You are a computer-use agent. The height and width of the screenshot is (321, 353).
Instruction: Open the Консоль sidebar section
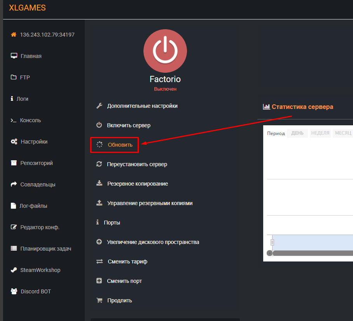[30, 120]
